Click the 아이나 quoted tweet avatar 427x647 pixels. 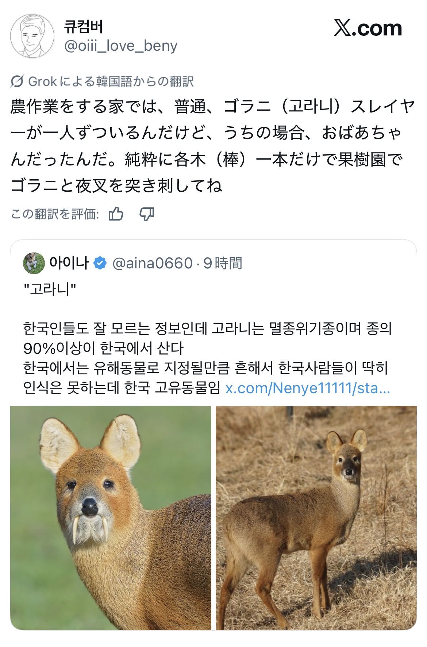34,263
